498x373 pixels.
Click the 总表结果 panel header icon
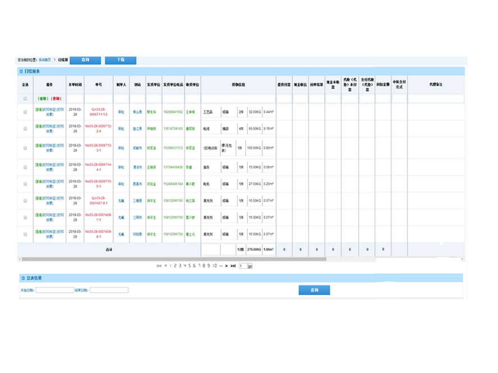pos(21,278)
